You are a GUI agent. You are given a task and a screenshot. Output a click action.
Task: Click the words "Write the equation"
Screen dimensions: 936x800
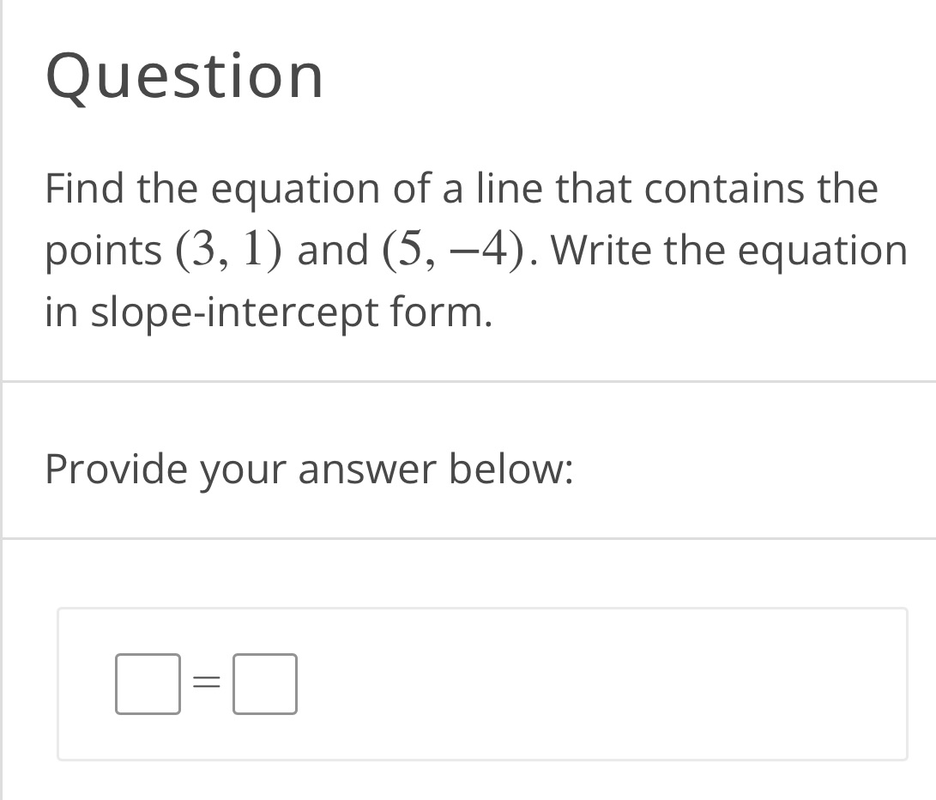(x=729, y=250)
